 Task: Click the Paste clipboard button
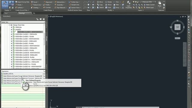click(160, 4)
